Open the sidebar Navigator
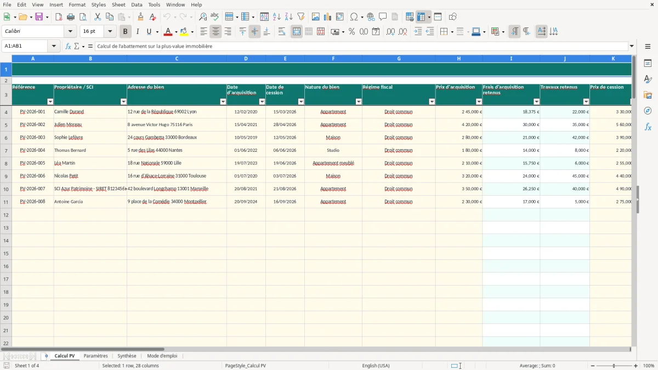The width and height of the screenshot is (658, 370). click(648, 111)
